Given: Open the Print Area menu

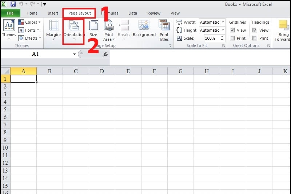Looking at the screenshot, I should pos(109,31).
